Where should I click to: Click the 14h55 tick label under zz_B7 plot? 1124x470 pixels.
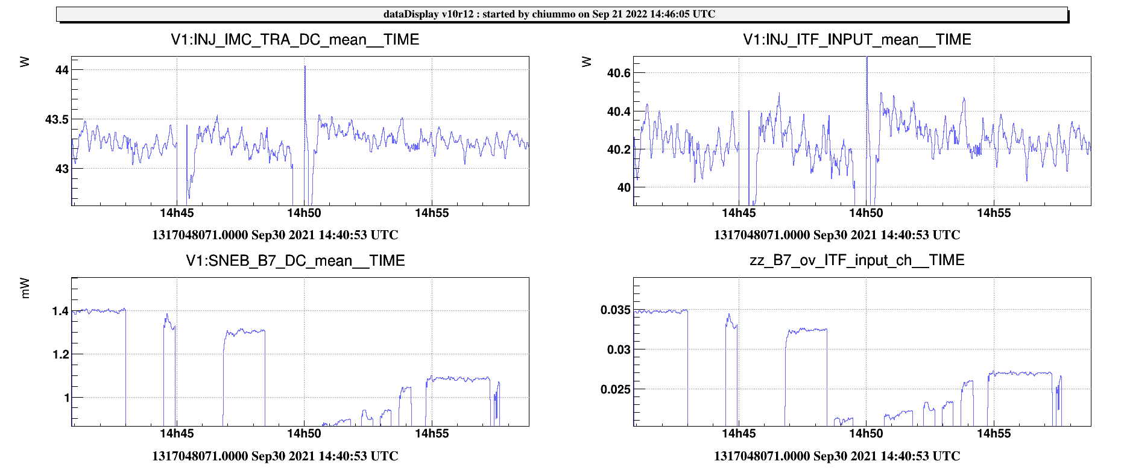[x=994, y=433]
